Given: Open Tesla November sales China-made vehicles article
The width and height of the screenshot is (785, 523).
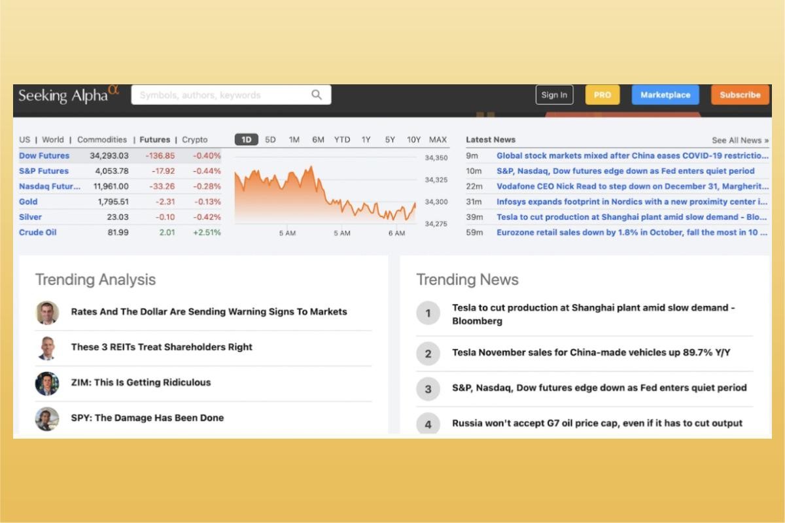Looking at the screenshot, I should (x=591, y=353).
